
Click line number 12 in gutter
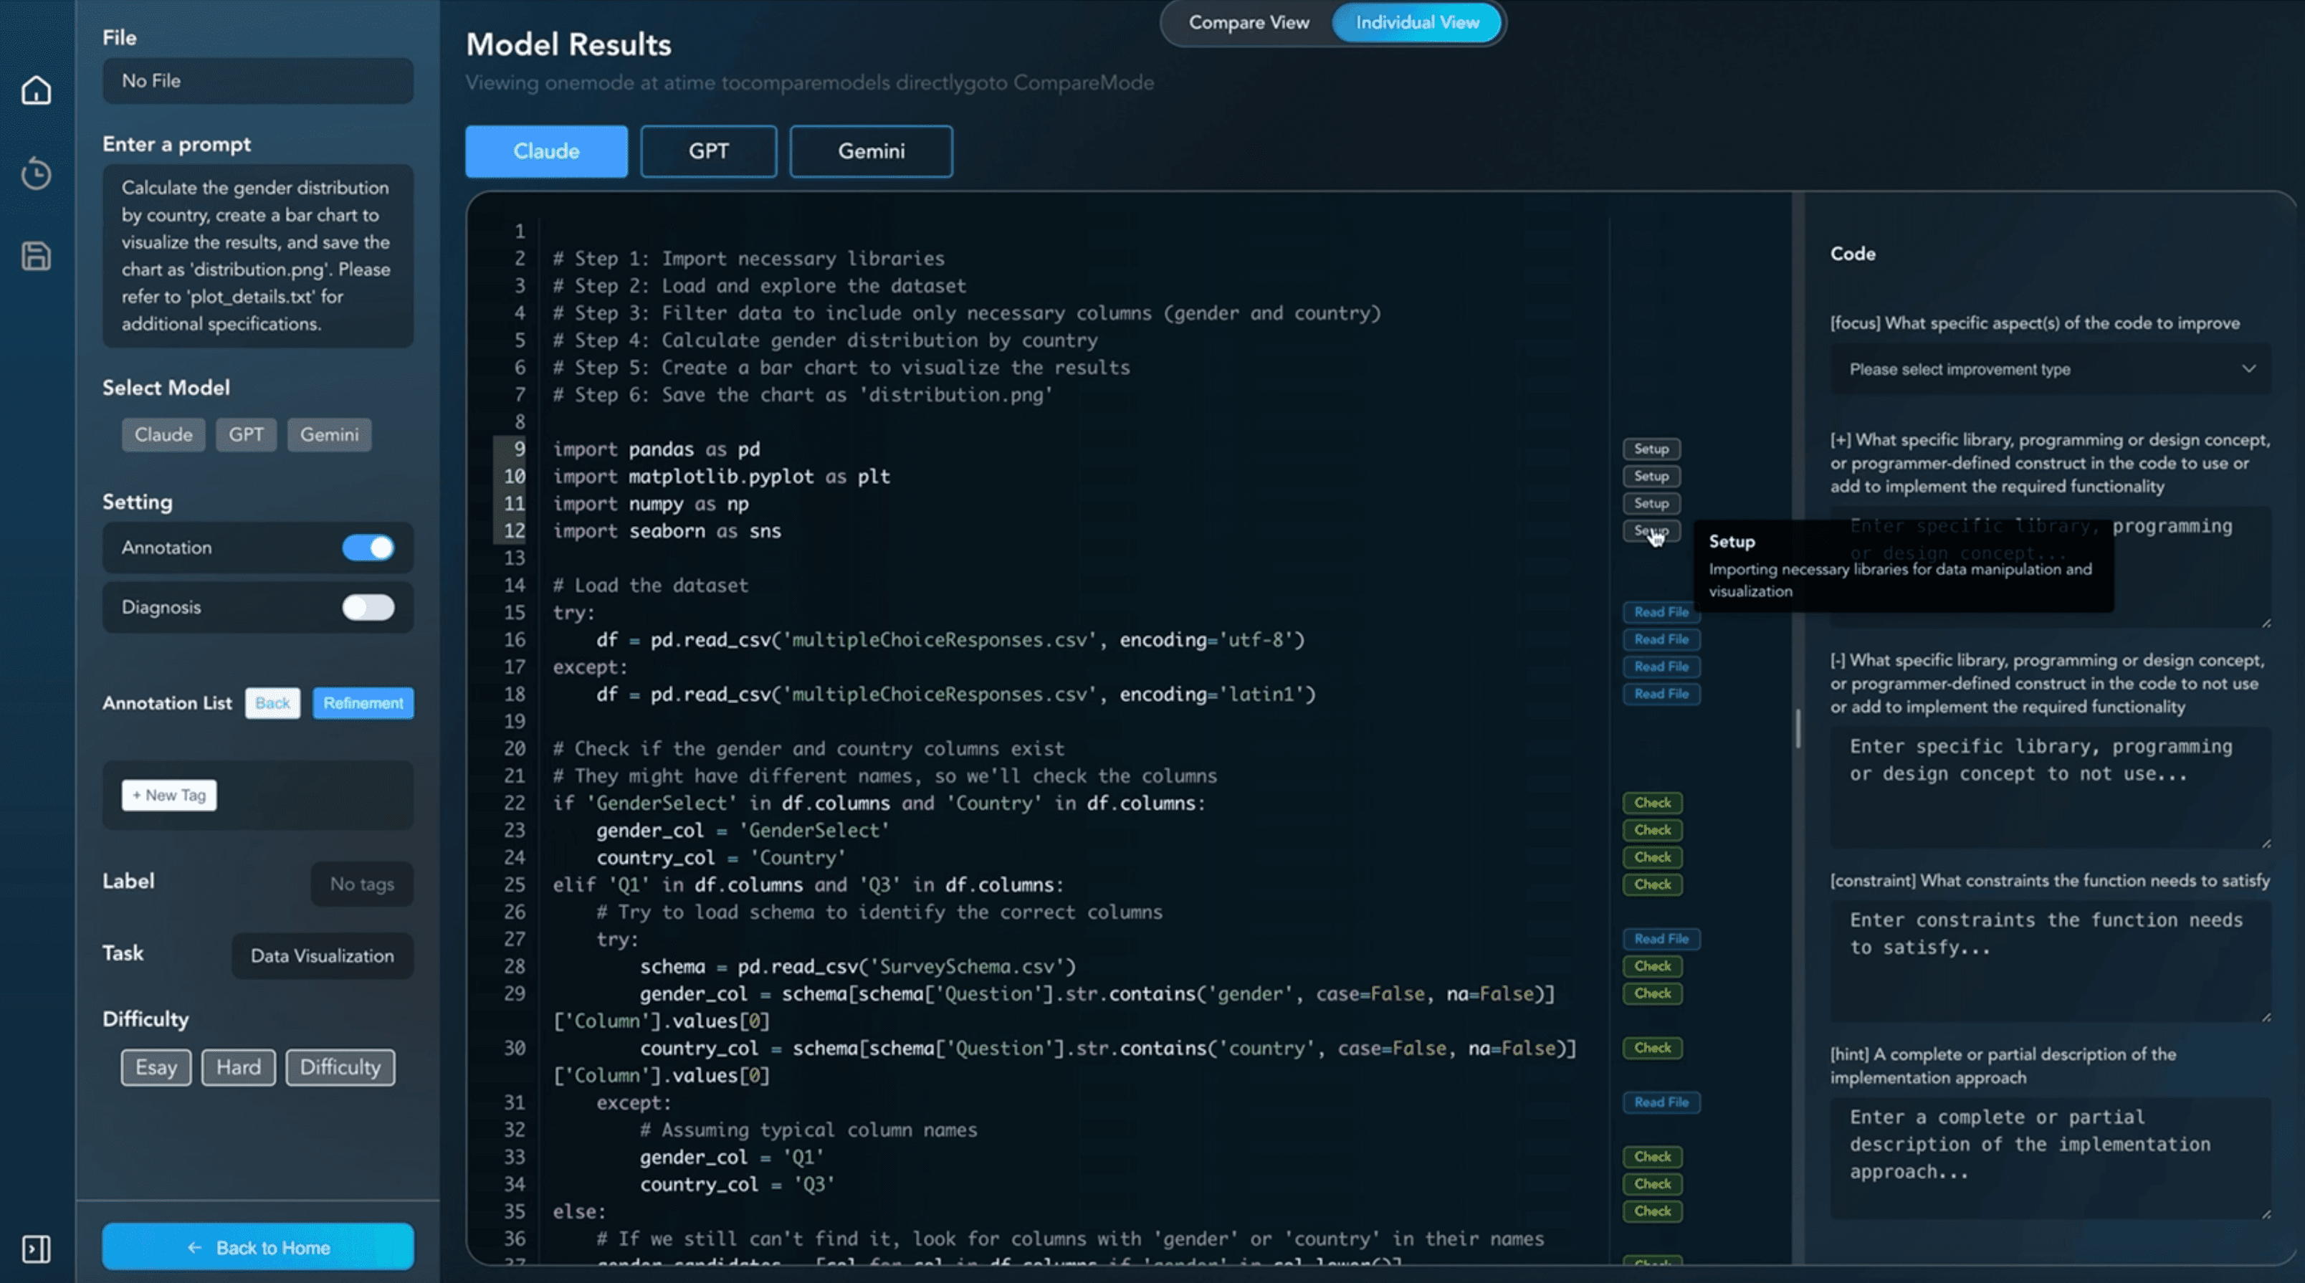pyautogui.click(x=514, y=531)
